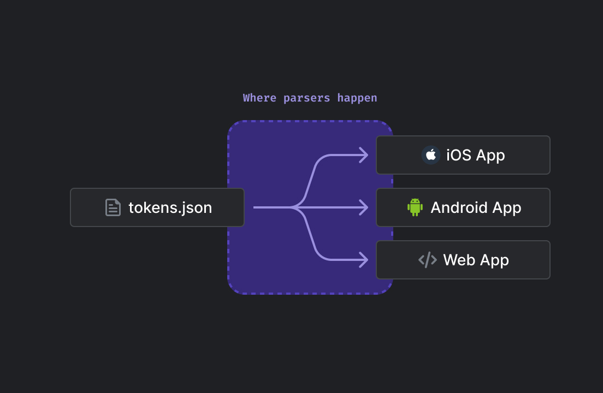Click the tokens.json filename text
This screenshot has height=393, width=603.
coord(170,207)
